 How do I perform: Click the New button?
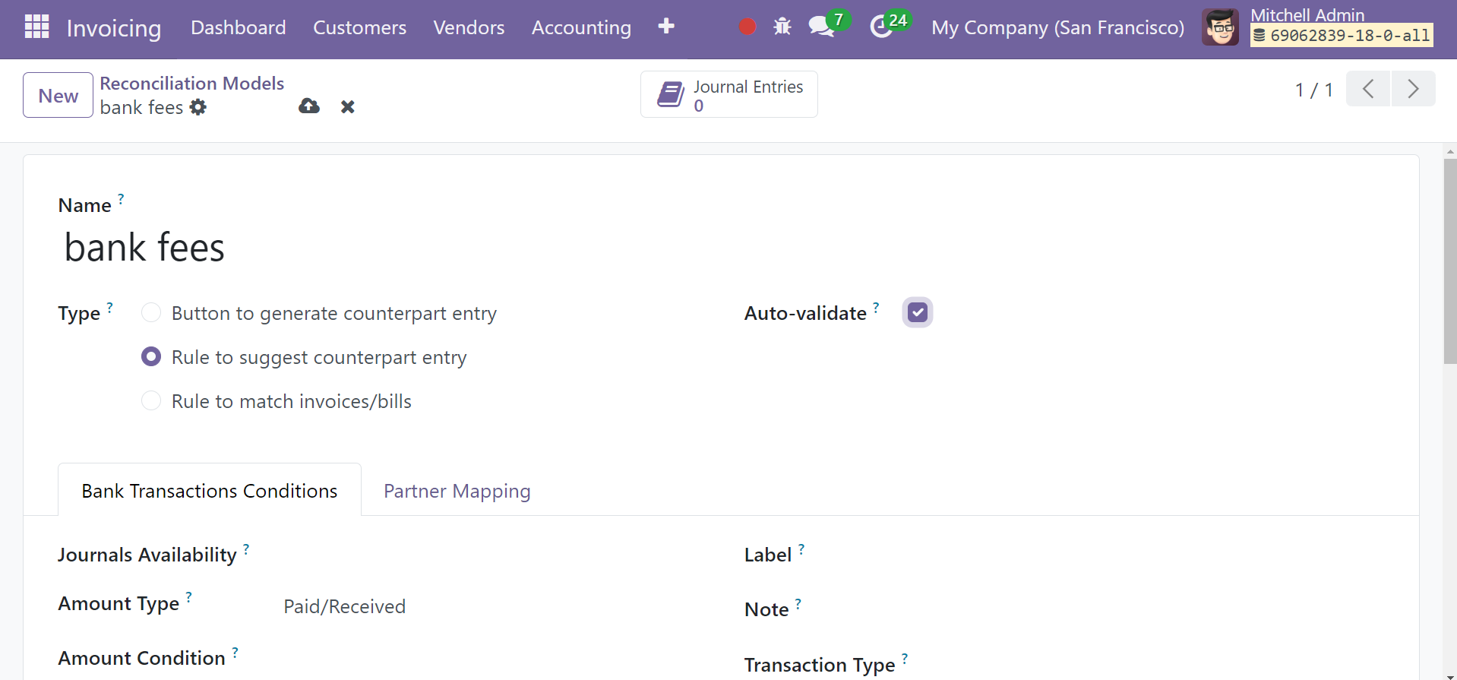[58, 95]
